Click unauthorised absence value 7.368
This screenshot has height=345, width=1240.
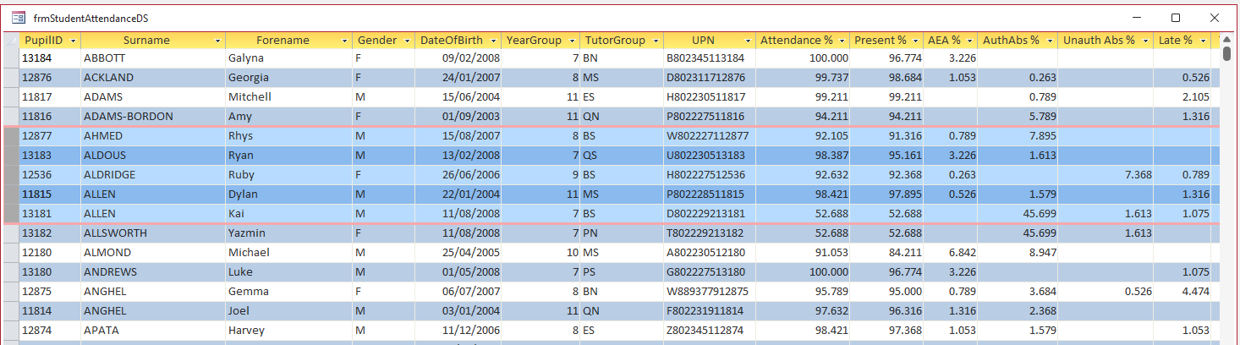click(1105, 175)
